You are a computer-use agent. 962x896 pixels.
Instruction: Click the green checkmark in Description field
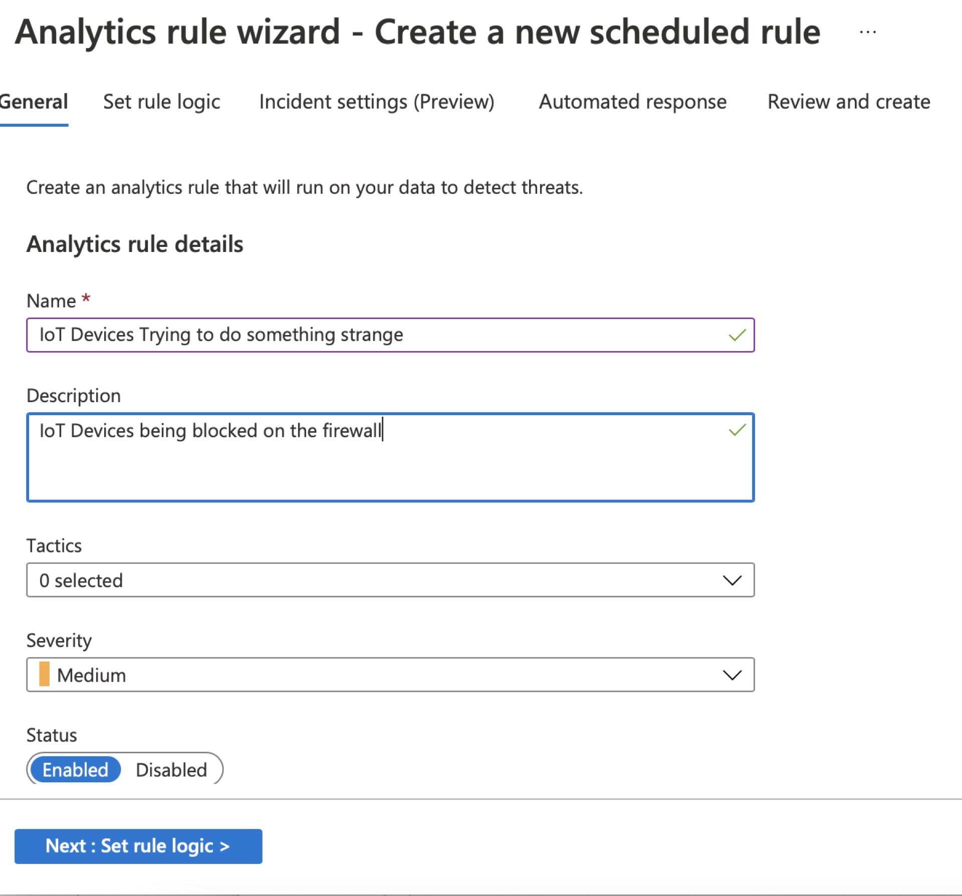[737, 430]
